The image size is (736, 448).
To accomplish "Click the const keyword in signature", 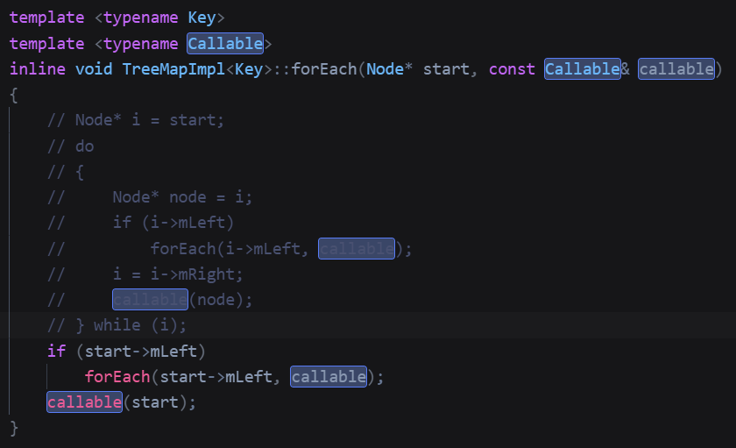I will (x=512, y=68).
